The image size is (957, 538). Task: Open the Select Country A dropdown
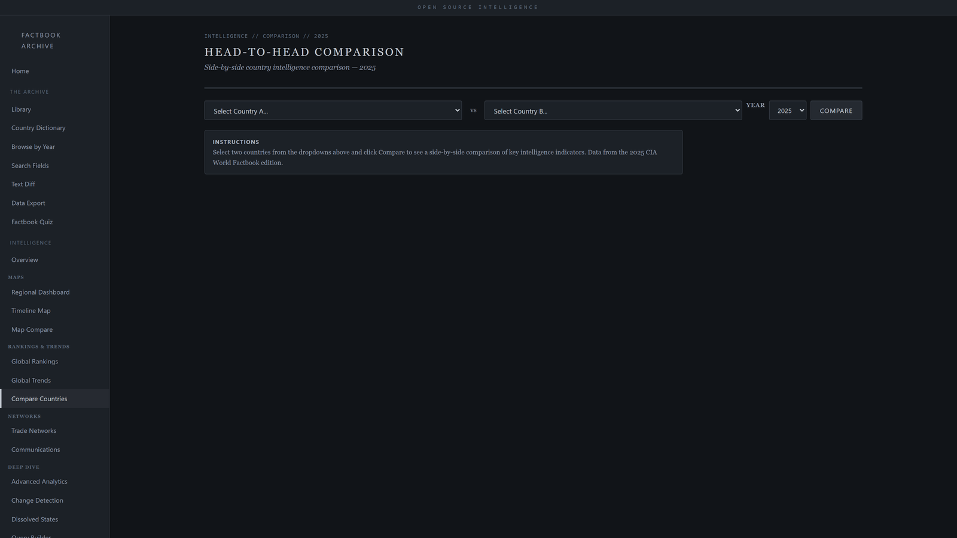[333, 111]
